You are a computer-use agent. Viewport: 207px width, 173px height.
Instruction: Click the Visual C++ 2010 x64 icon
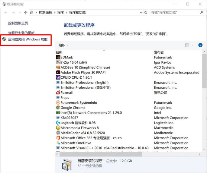(x=58, y=148)
